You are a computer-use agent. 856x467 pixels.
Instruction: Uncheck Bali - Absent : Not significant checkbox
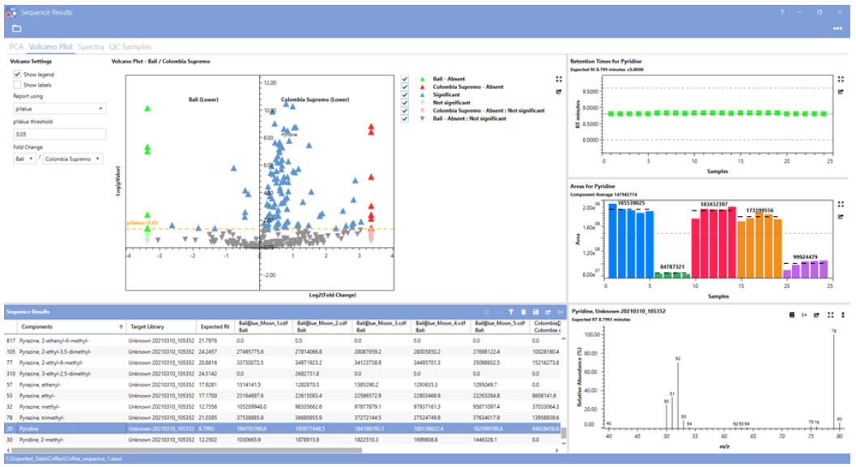(405, 118)
